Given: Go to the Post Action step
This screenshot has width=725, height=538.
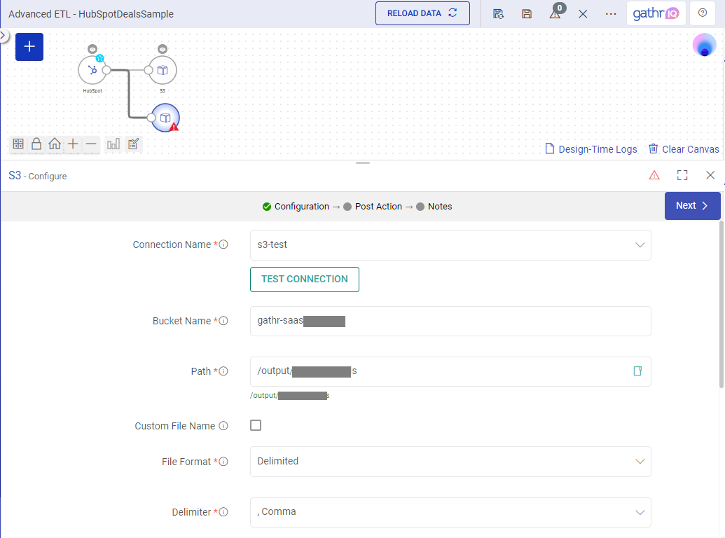Looking at the screenshot, I should pos(378,207).
